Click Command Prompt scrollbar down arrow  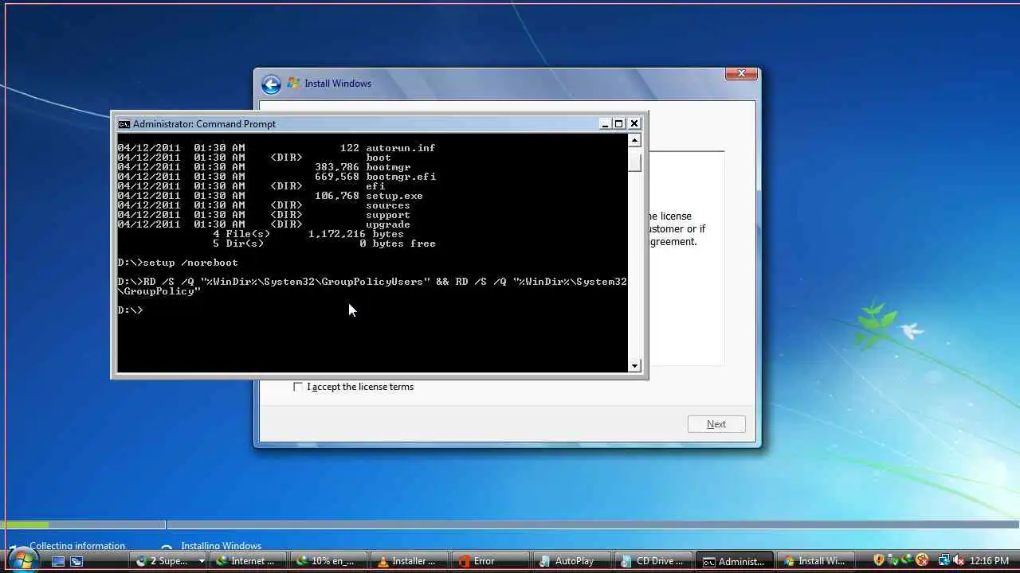click(x=634, y=366)
